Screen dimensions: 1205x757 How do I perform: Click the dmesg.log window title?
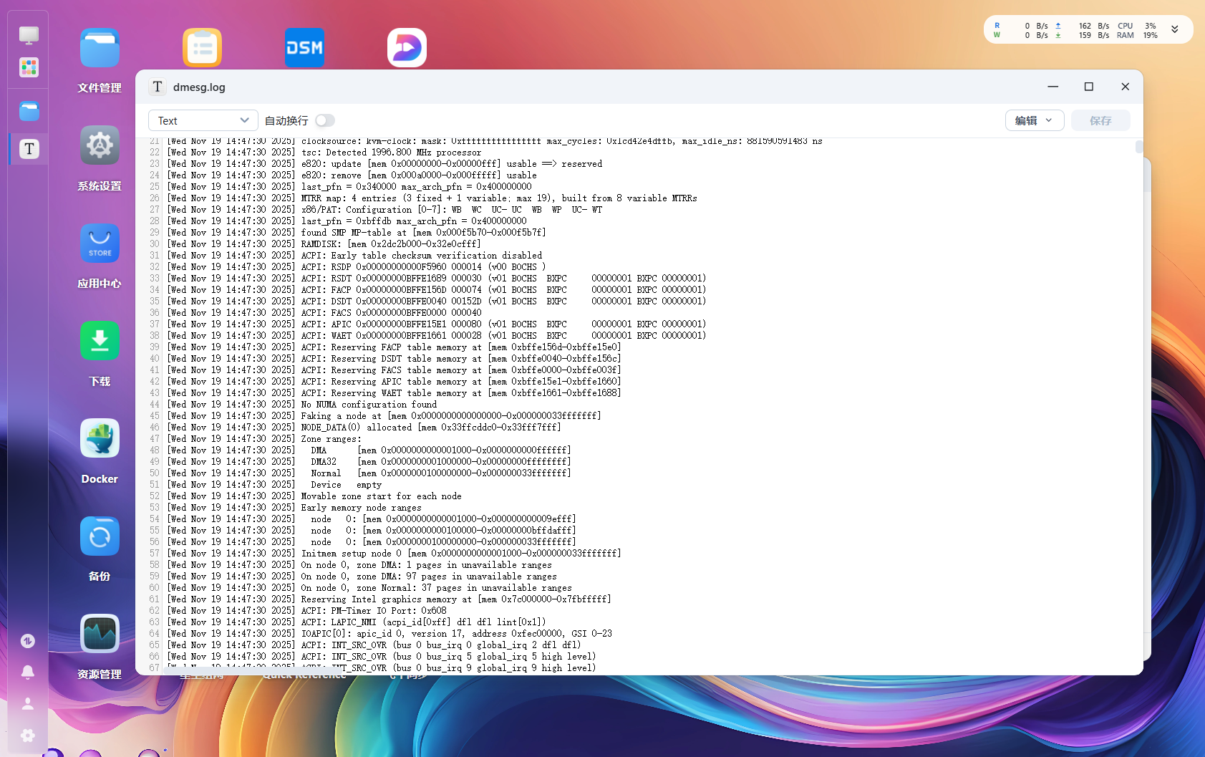(199, 87)
